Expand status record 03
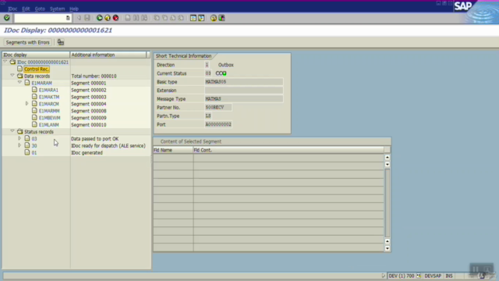This screenshot has width=499, height=281. 19,138
